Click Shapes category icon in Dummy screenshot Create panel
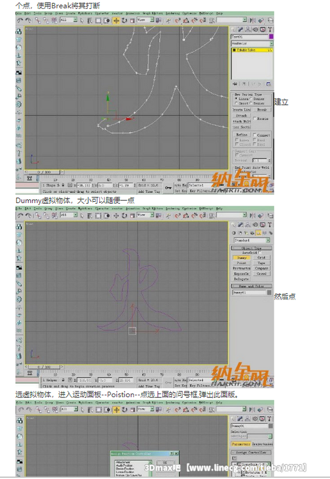This screenshot has width=330, height=479. (240, 233)
